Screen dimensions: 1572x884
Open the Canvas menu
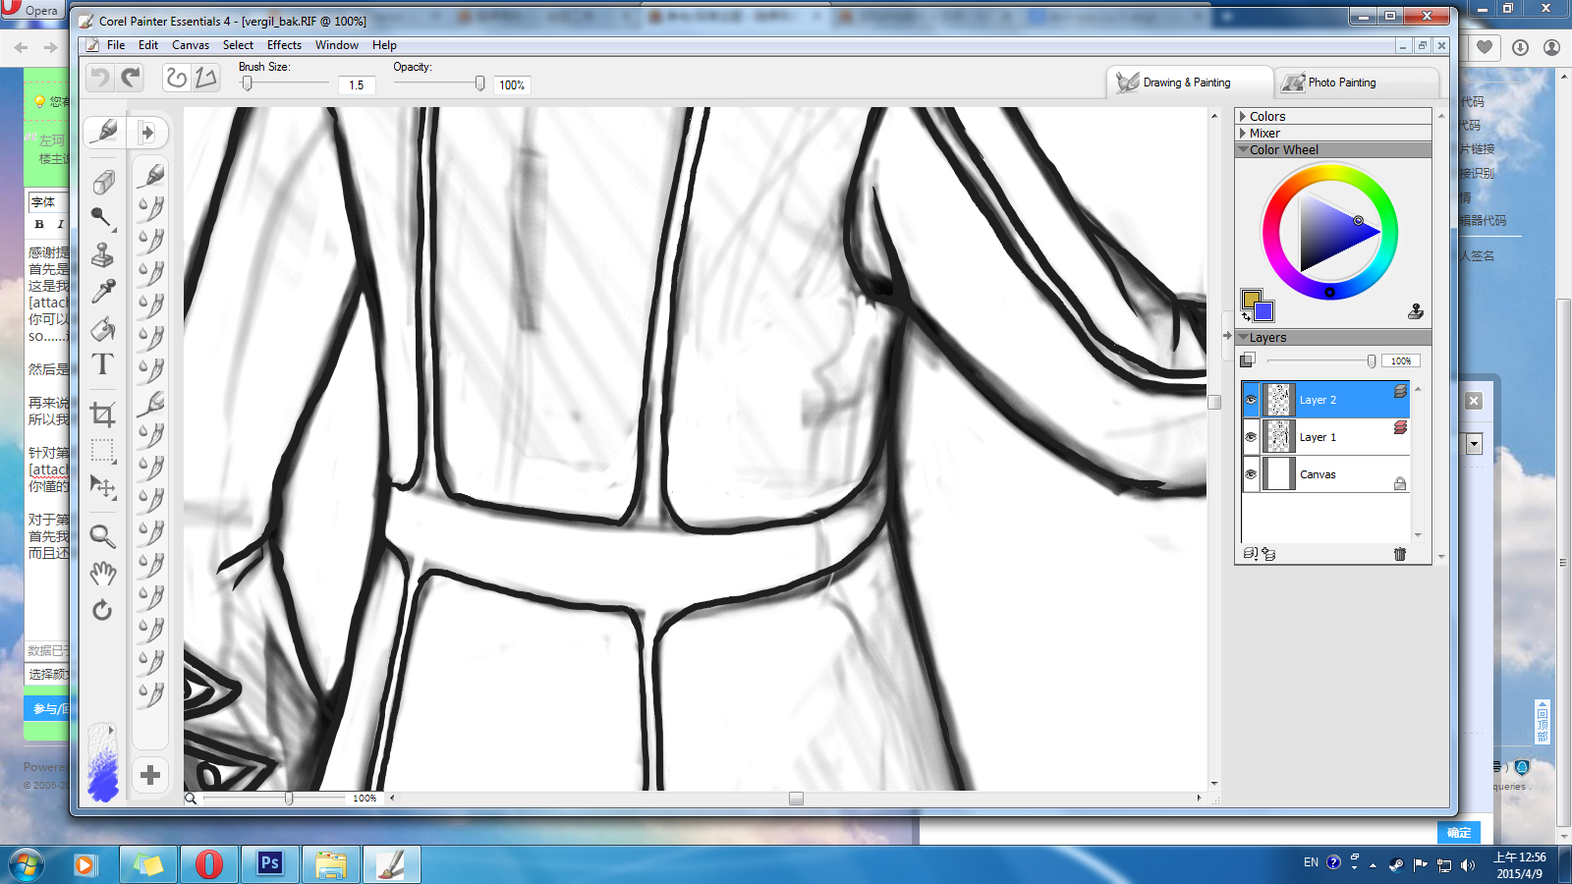pyautogui.click(x=191, y=45)
